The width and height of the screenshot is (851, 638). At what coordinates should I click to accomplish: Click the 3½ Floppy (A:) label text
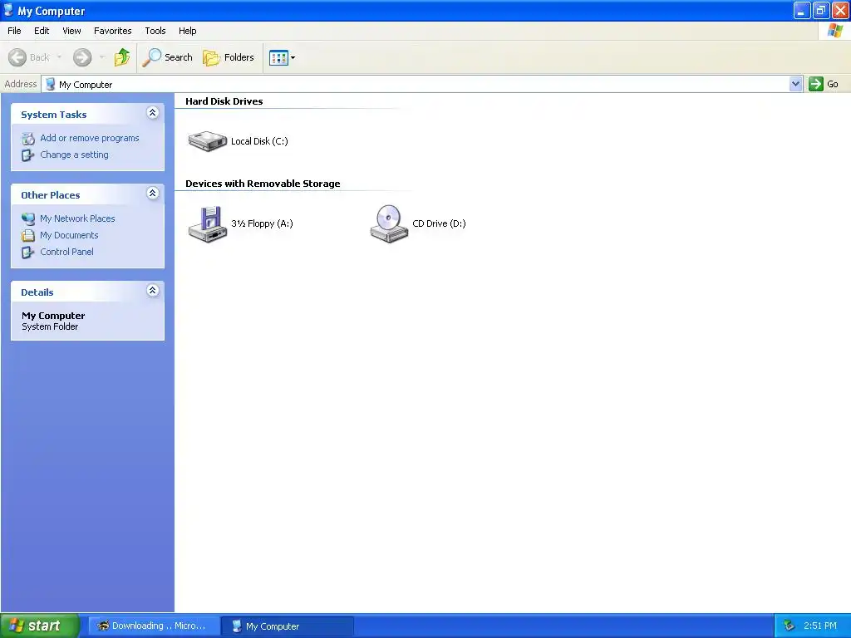262,223
